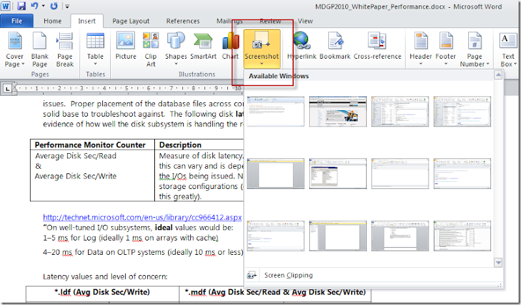Insert a Hyperlink

[302, 46]
